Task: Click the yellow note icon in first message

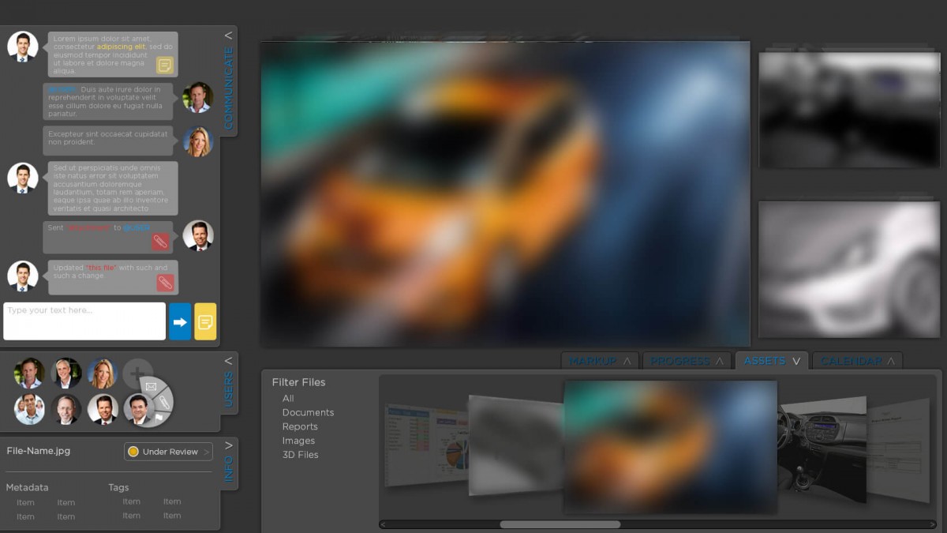Action: point(165,66)
